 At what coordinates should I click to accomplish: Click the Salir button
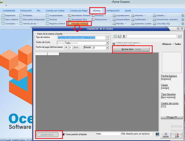point(177,135)
